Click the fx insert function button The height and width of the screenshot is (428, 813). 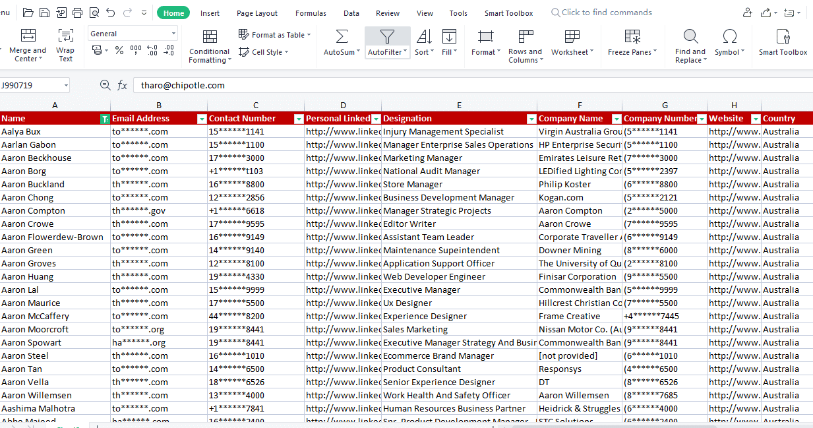point(122,85)
